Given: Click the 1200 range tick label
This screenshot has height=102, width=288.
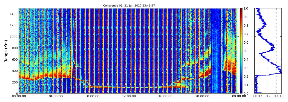Looking at the screenshot, I should pos(14,25).
